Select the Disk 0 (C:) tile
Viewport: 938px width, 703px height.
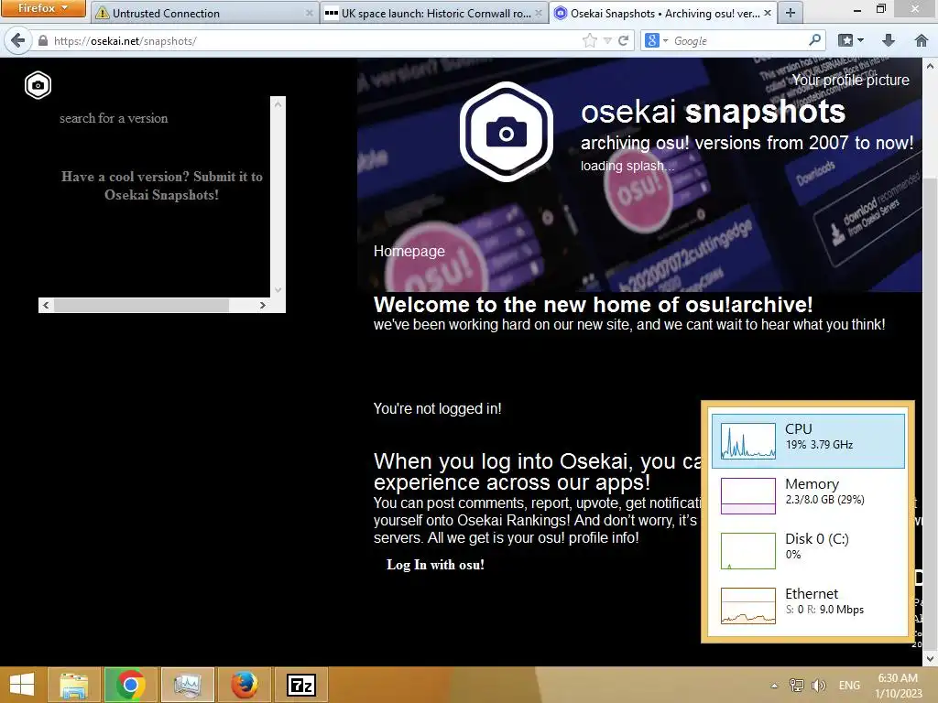click(808, 550)
